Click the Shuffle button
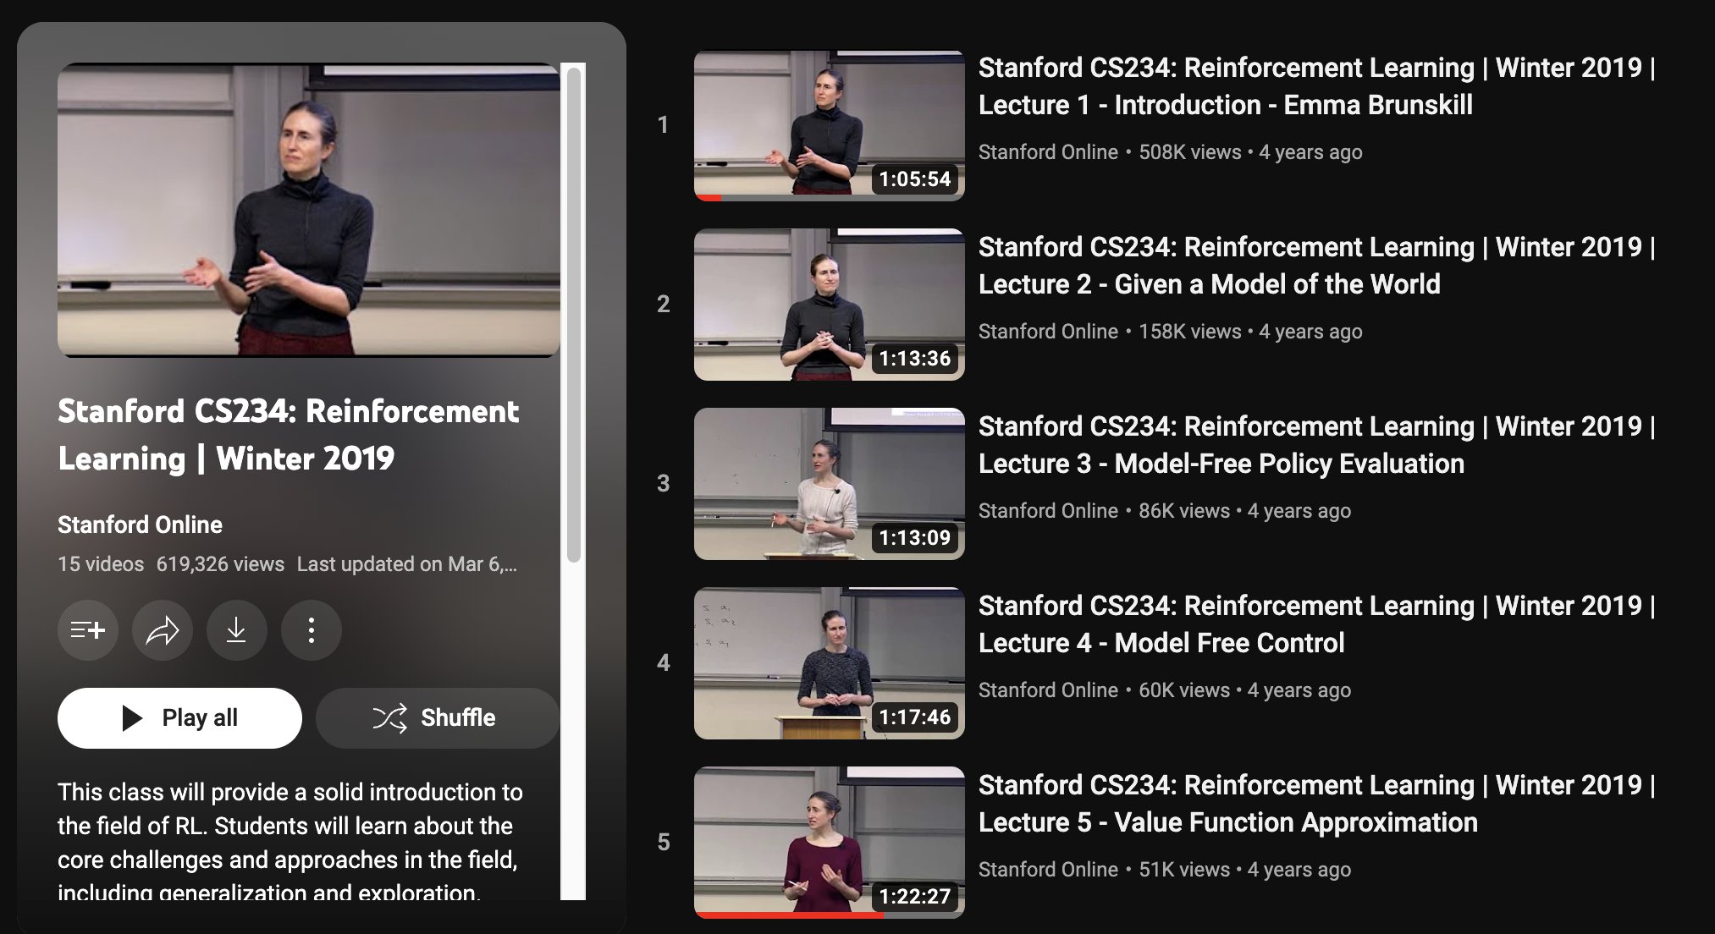Screen dimensions: 1715x934 coord(438,718)
